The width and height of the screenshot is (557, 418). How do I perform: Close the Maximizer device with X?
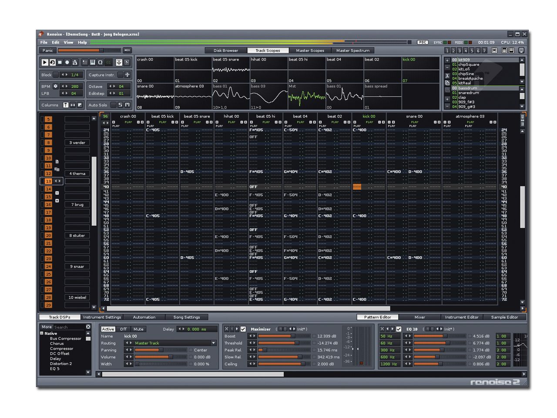(x=226, y=329)
